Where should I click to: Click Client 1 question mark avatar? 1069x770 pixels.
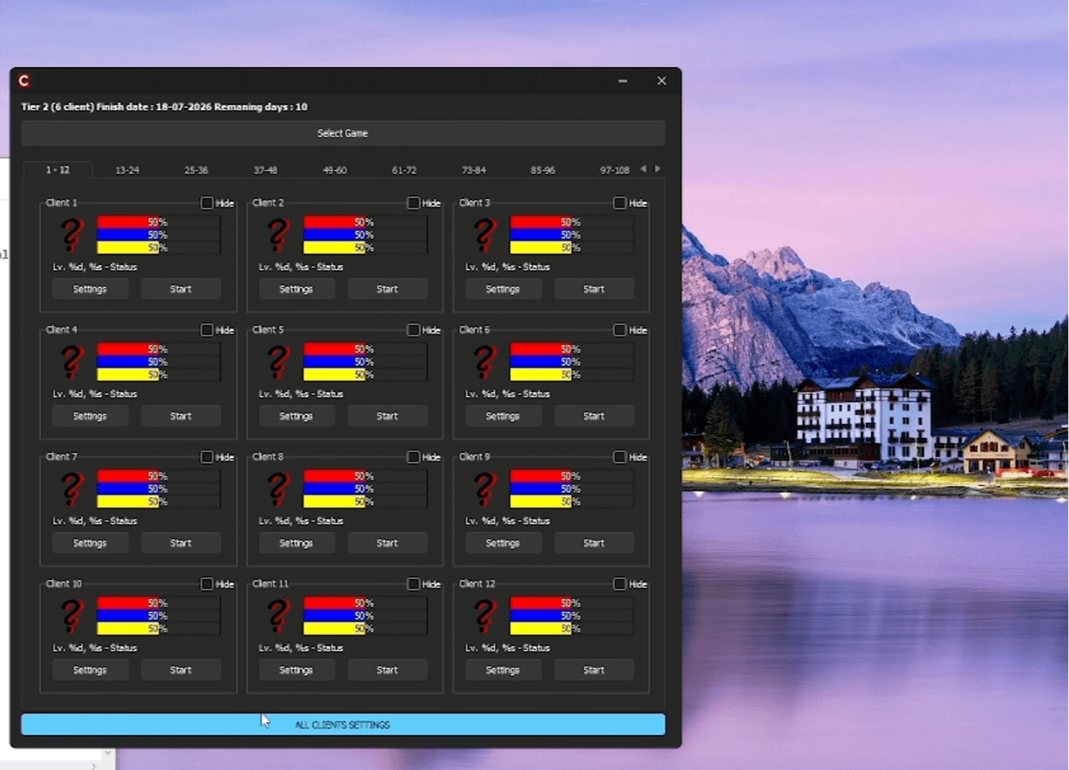coord(72,236)
